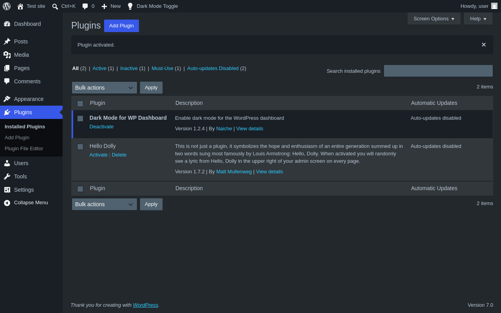Check the select-all box in the table footer
The width and height of the screenshot is (501, 313).
[x=80, y=189]
